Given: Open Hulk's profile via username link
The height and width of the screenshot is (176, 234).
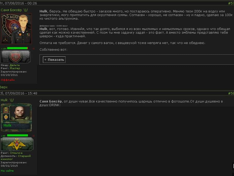Looking at the screenshot, I should [x=4, y=100].
